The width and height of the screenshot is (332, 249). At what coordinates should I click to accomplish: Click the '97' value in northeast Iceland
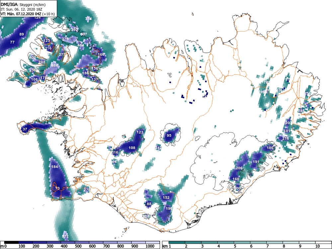point(288,80)
